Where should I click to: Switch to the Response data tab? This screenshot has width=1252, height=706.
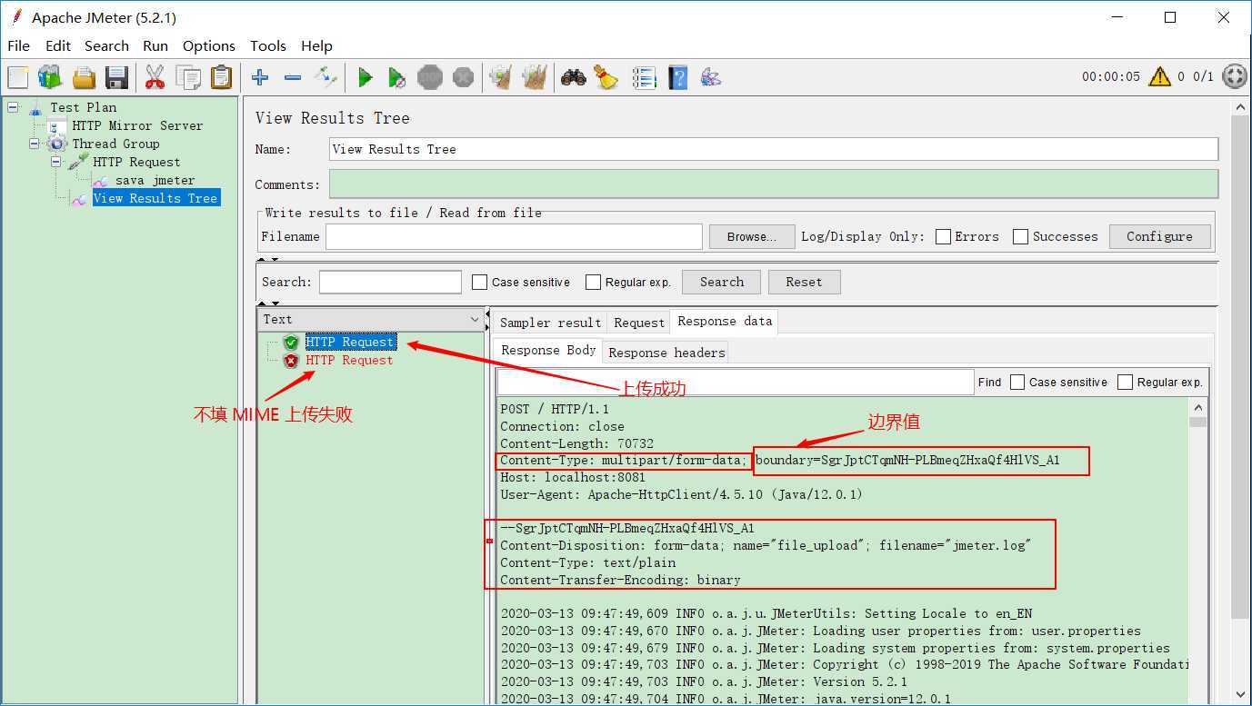coord(725,321)
